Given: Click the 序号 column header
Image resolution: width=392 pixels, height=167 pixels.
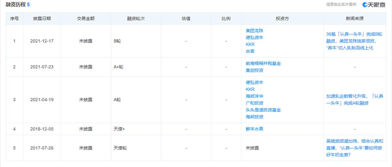Looking at the screenshot, I should tap(14, 19).
